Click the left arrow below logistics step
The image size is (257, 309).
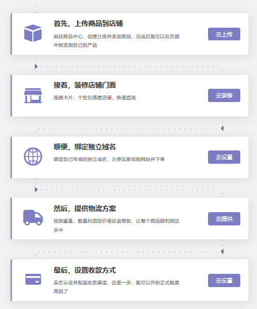tap(222, 251)
